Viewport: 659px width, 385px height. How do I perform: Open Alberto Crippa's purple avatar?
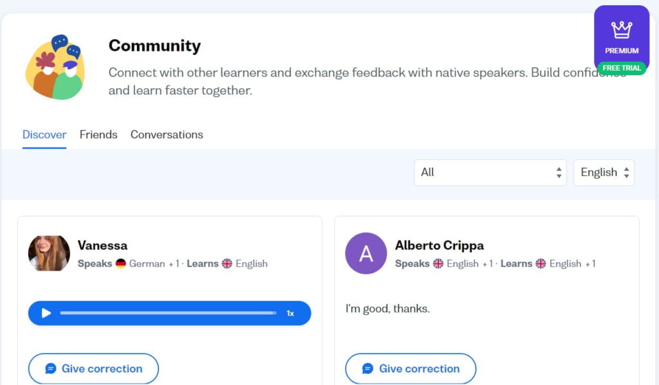(x=366, y=253)
